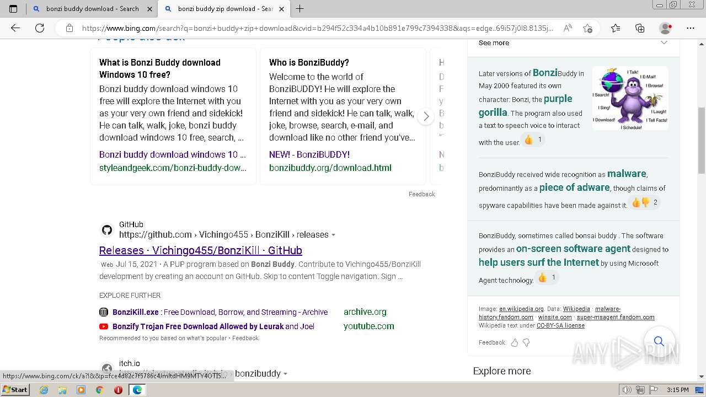
Task: Add this page to favorites star icon
Action: click(587, 28)
